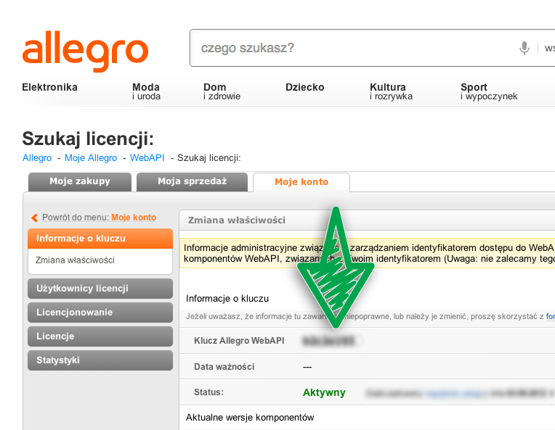Click the Data ważności label
Viewport: 555px width, 430px height.
pos(224,367)
